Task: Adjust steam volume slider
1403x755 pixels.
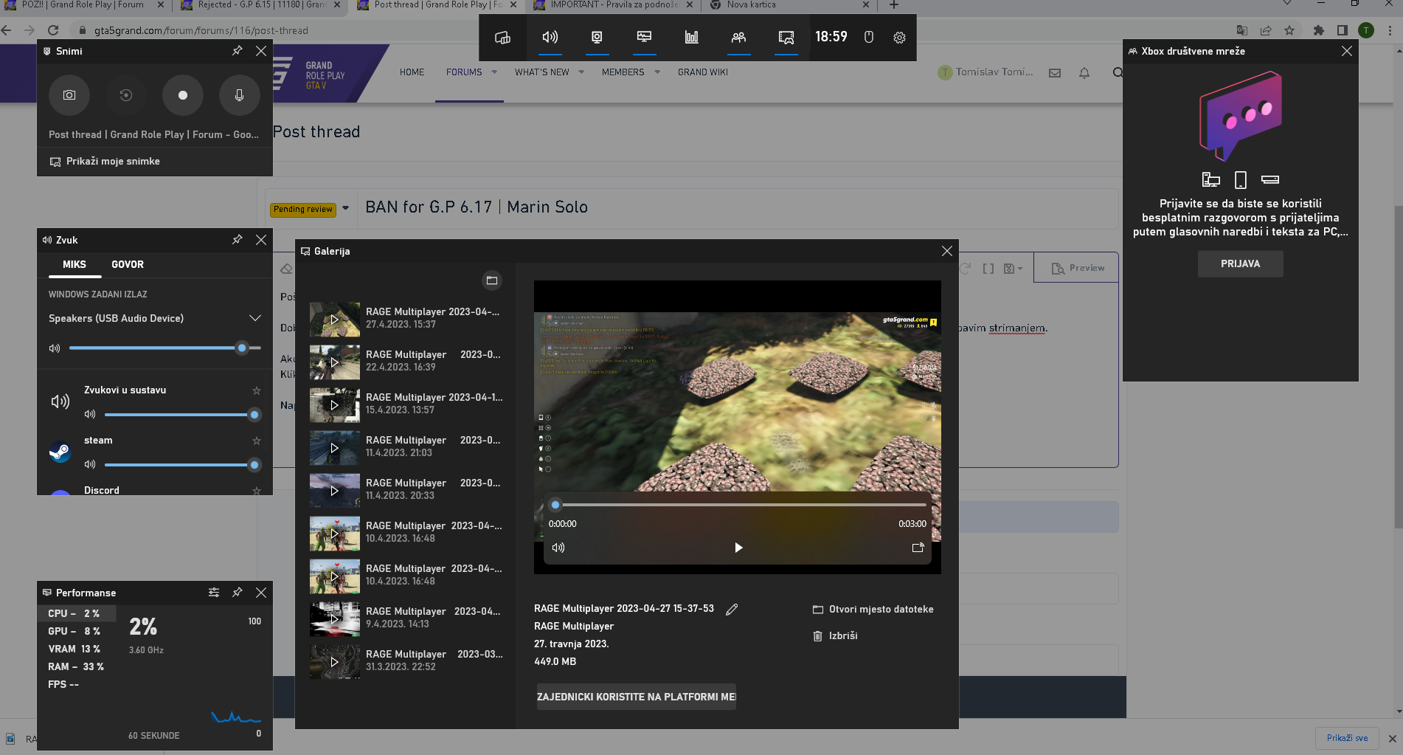Action: coord(182,465)
